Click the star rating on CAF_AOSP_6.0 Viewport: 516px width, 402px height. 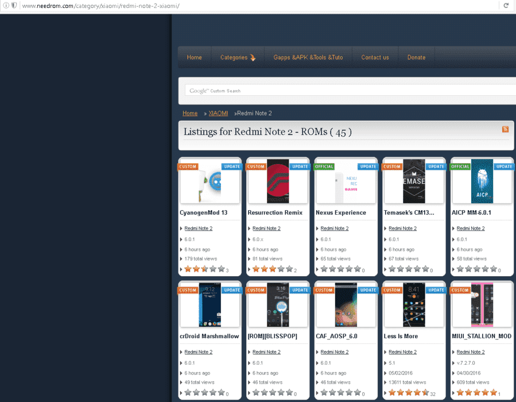[x=340, y=392]
